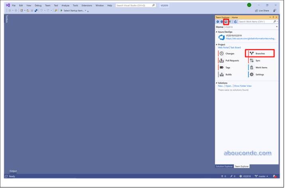Click the Search Visual Studio box
The height and width of the screenshot is (188, 285).
[134, 6]
